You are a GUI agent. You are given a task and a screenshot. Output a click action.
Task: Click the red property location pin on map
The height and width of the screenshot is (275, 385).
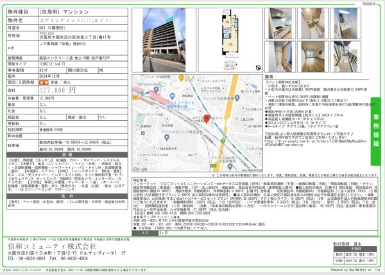click(207, 119)
